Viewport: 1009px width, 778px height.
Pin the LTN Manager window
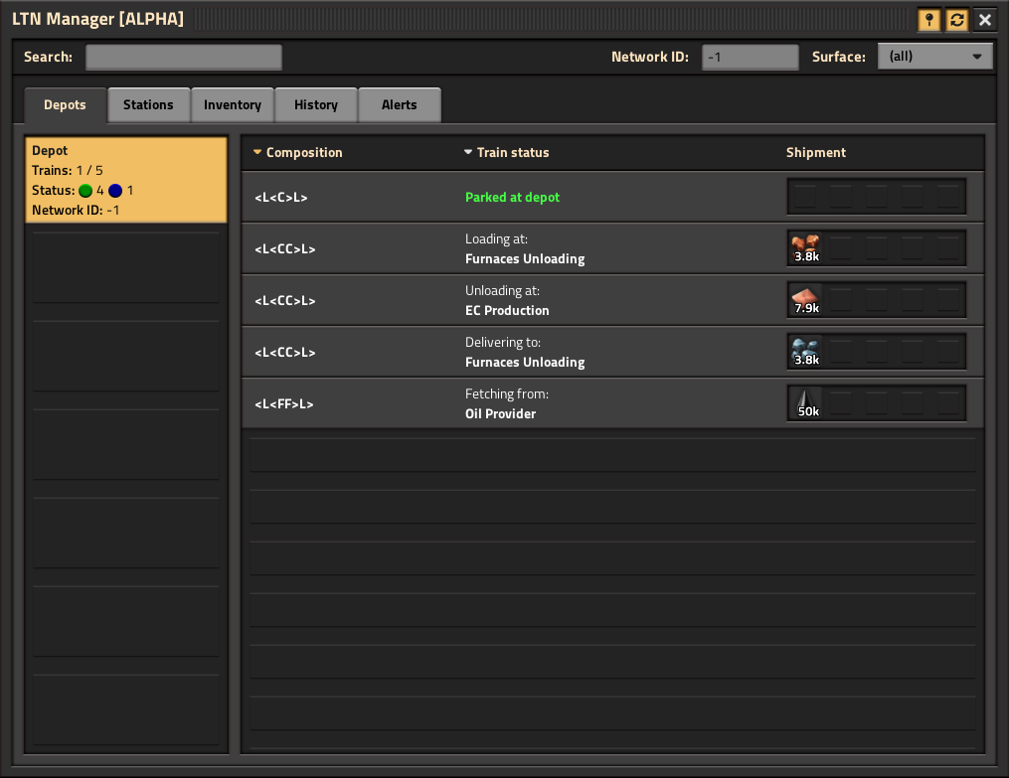[x=929, y=19]
